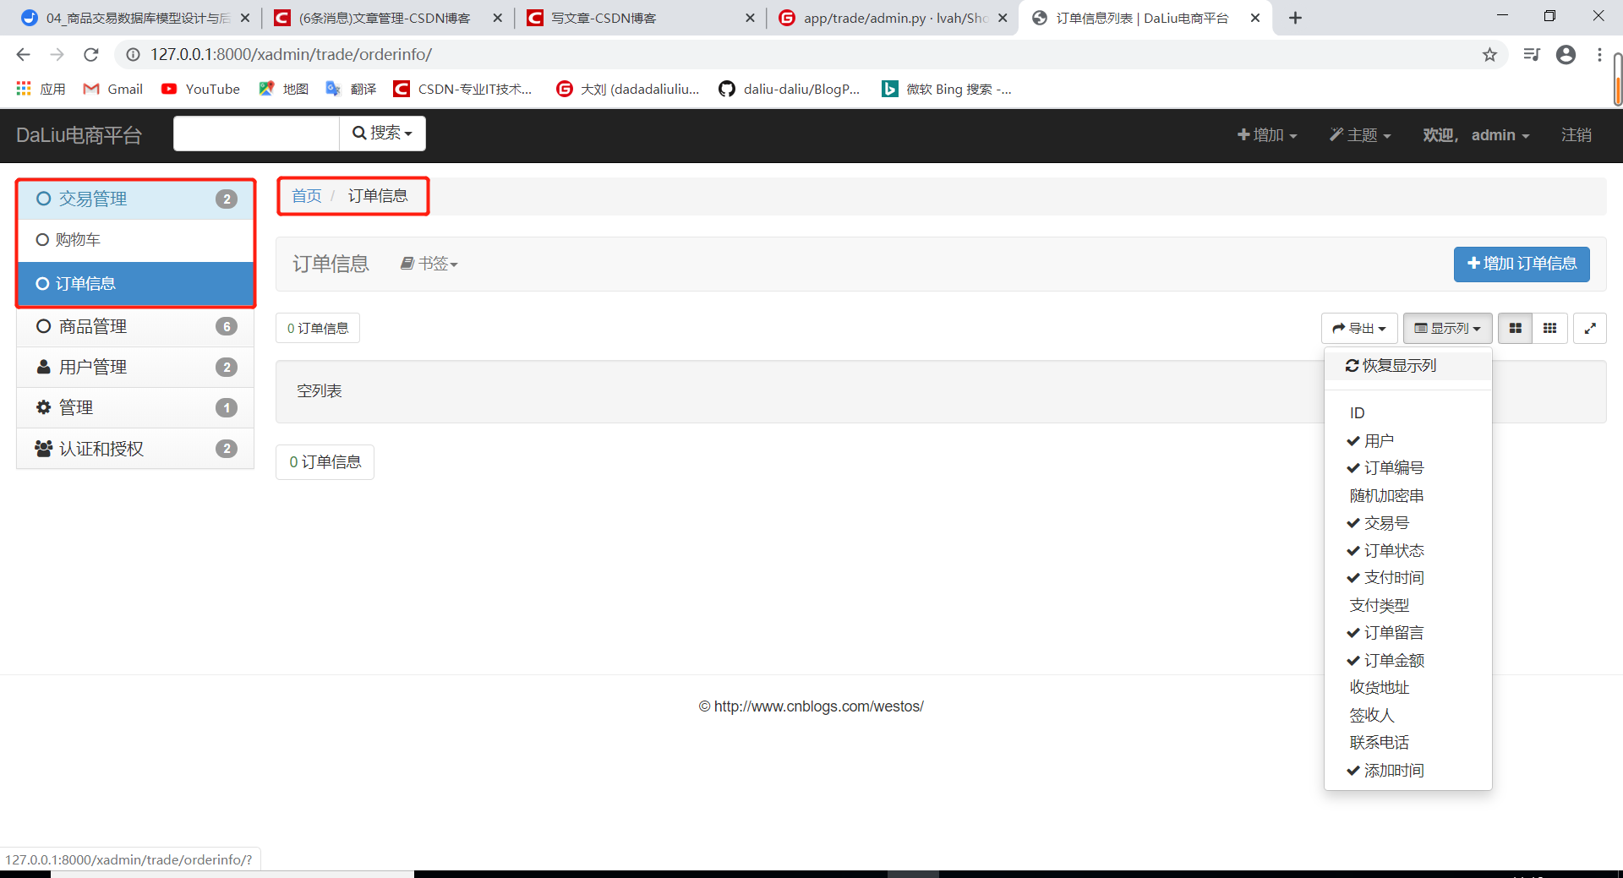The height and width of the screenshot is (878, 1623).
Task: Uncheck the 交易号 column
Action: point(1407,523)
